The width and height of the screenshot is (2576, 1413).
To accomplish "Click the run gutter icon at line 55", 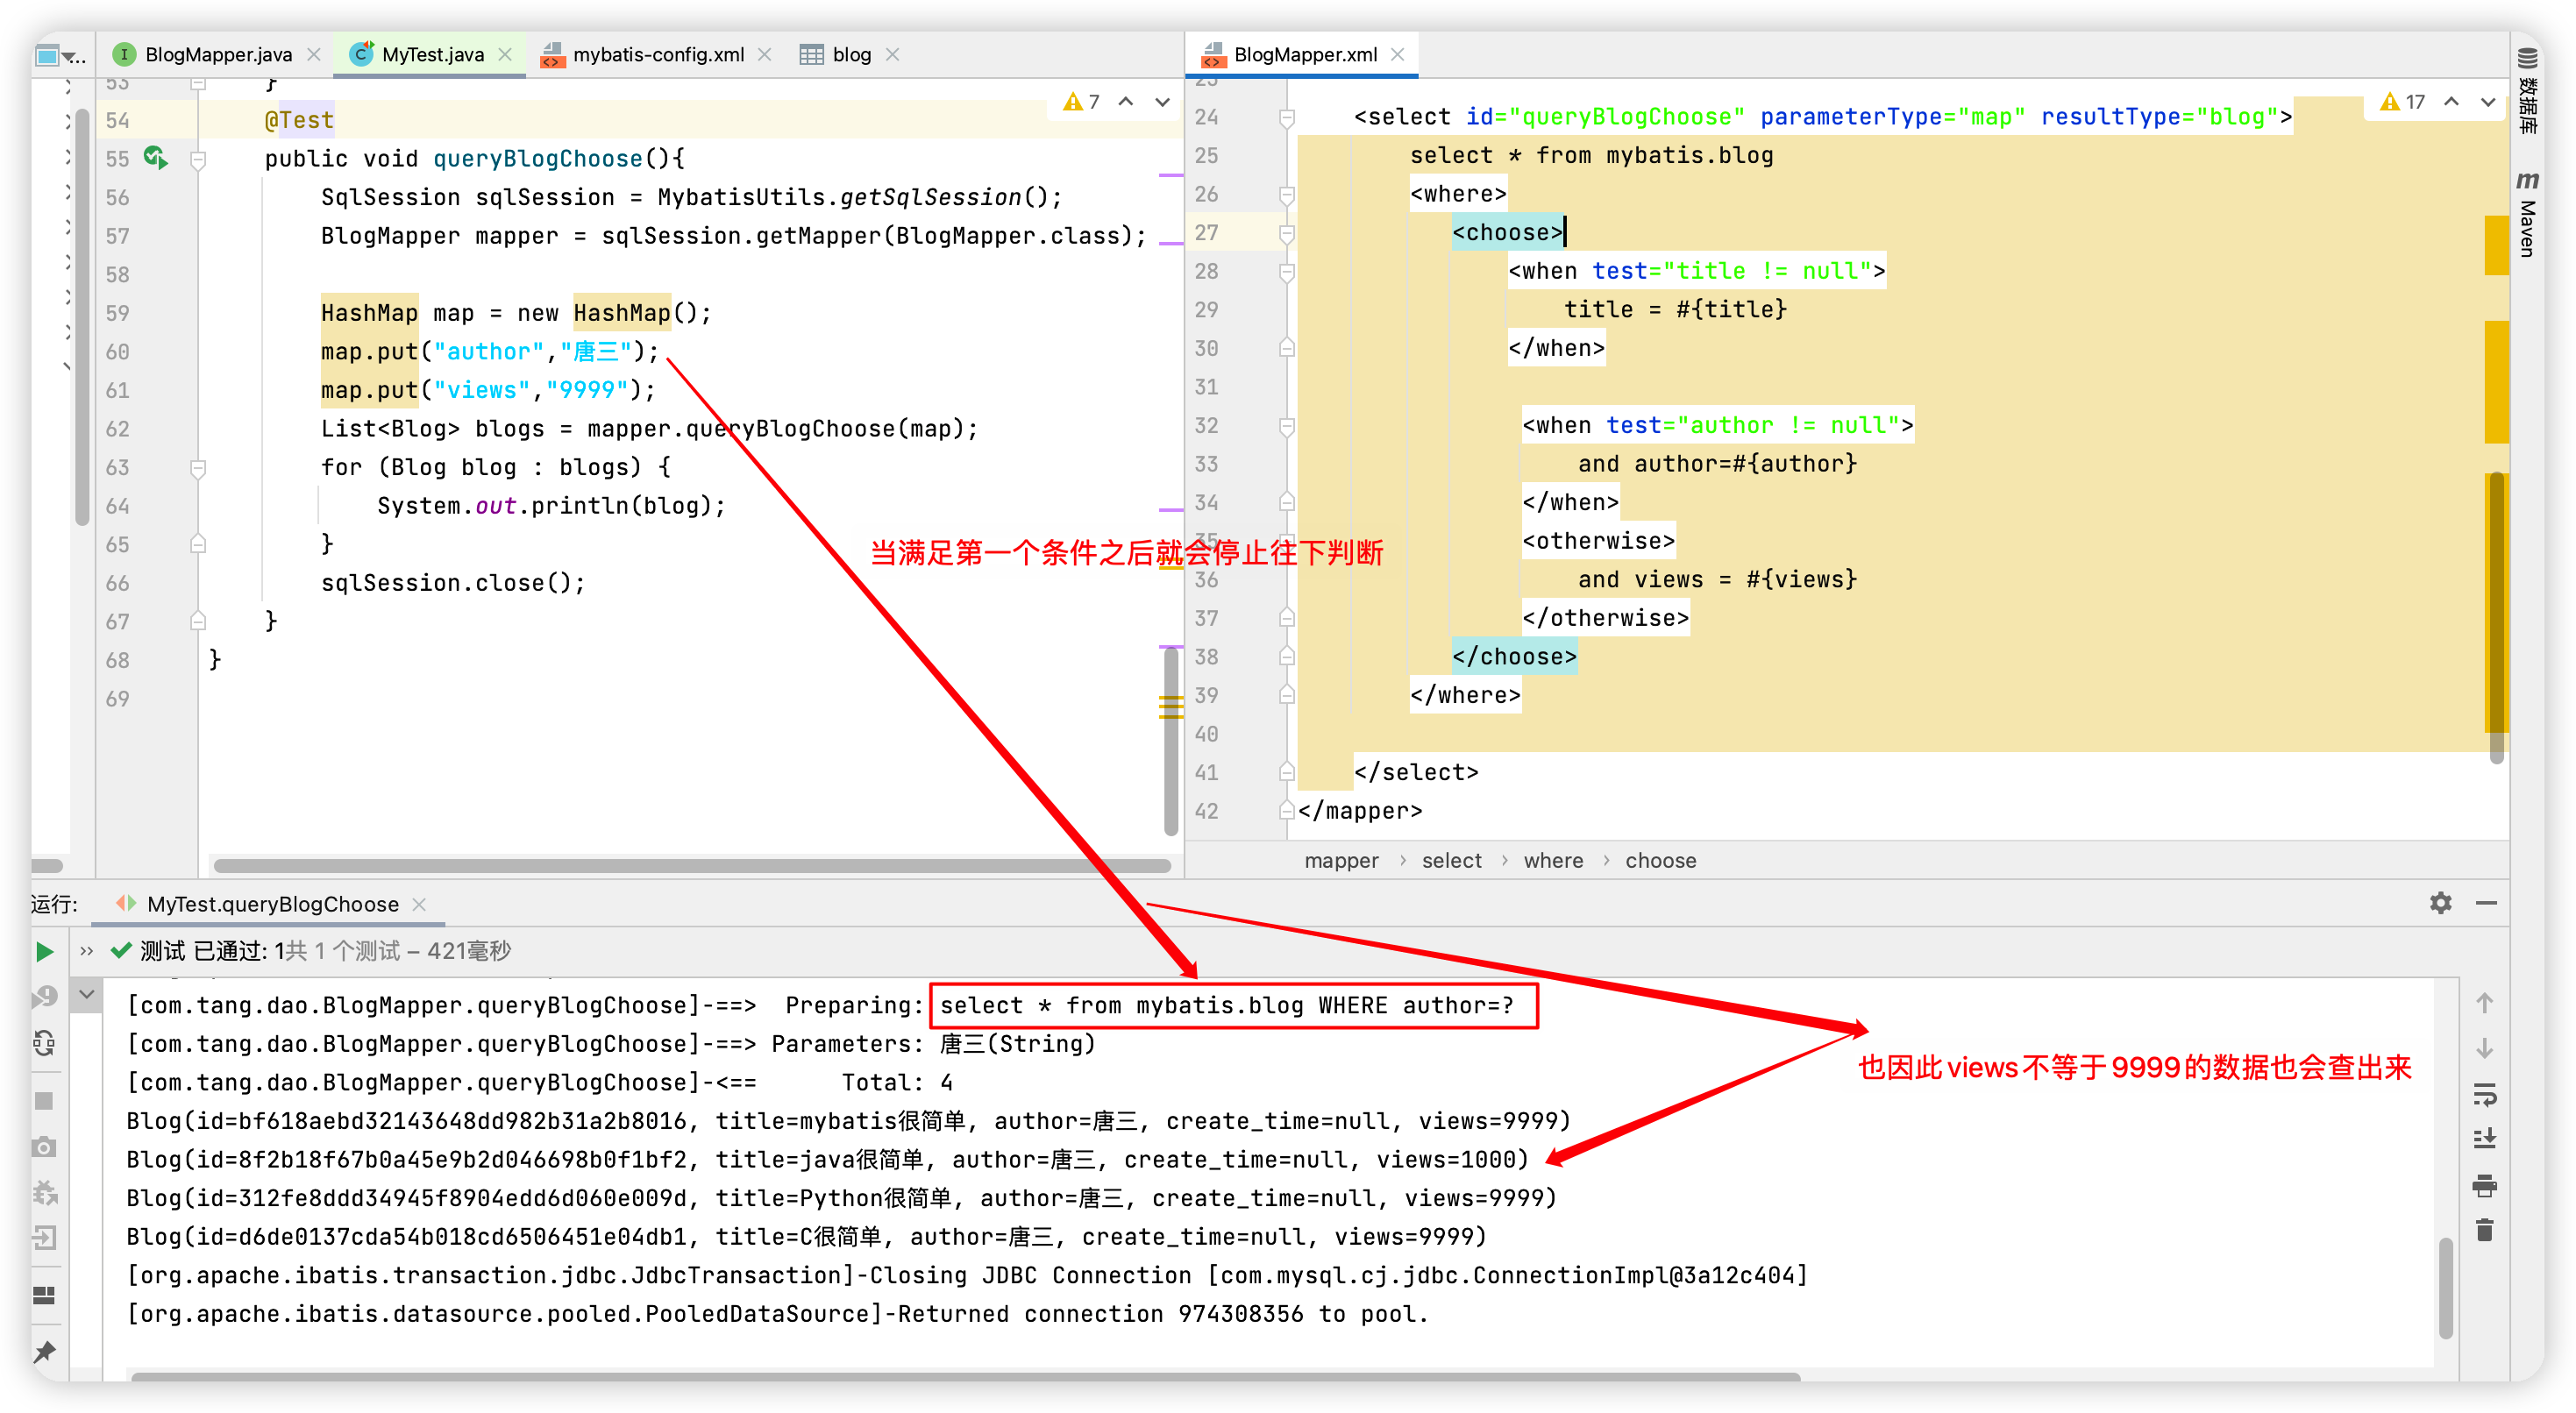I will [x=155, y=158].
